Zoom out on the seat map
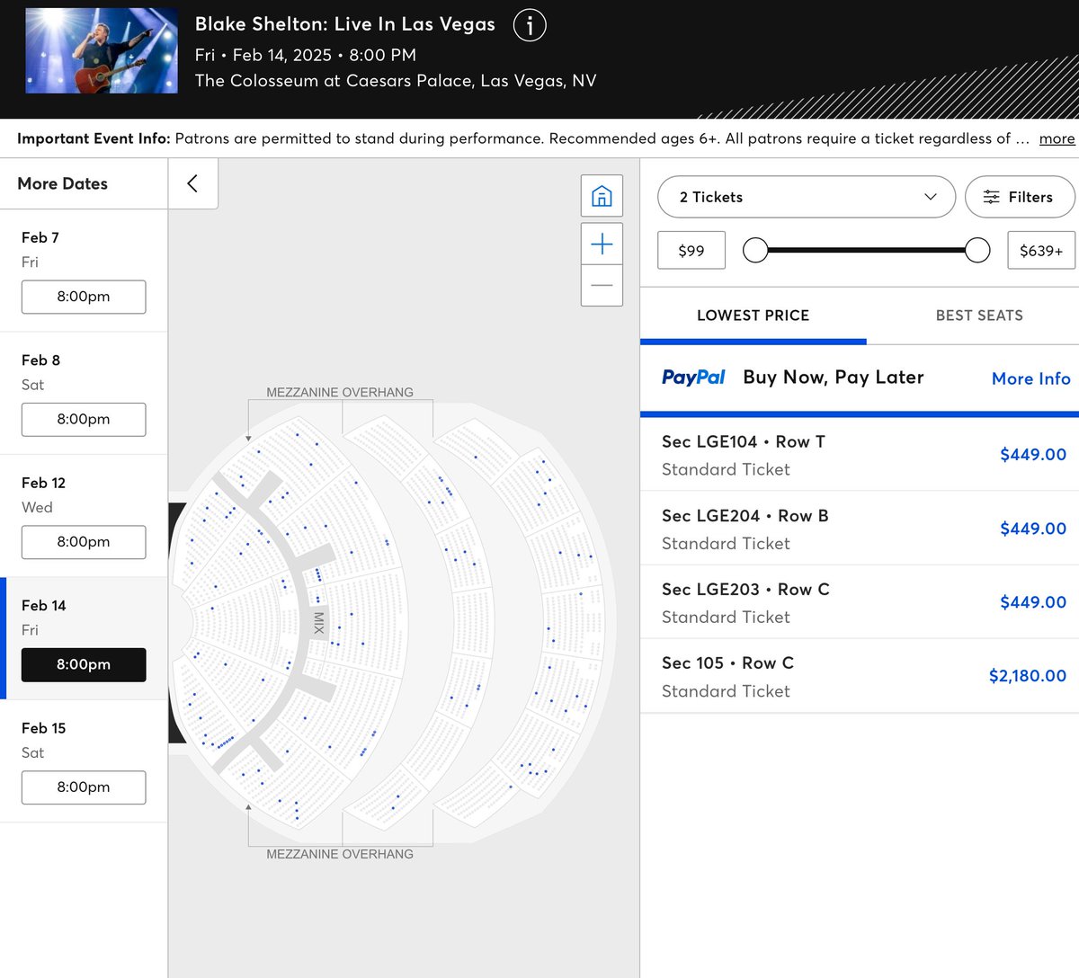 [602, 286]
